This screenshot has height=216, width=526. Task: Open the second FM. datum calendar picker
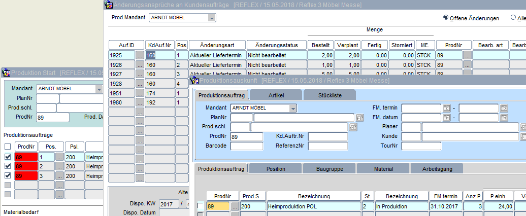(504, 118)
